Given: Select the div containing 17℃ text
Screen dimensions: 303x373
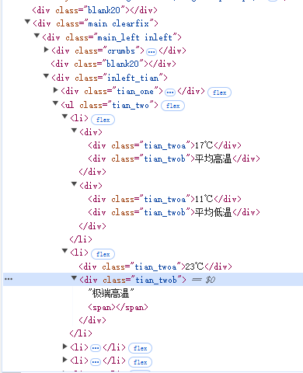Looking at the screenshot, I should pos(165,145).
